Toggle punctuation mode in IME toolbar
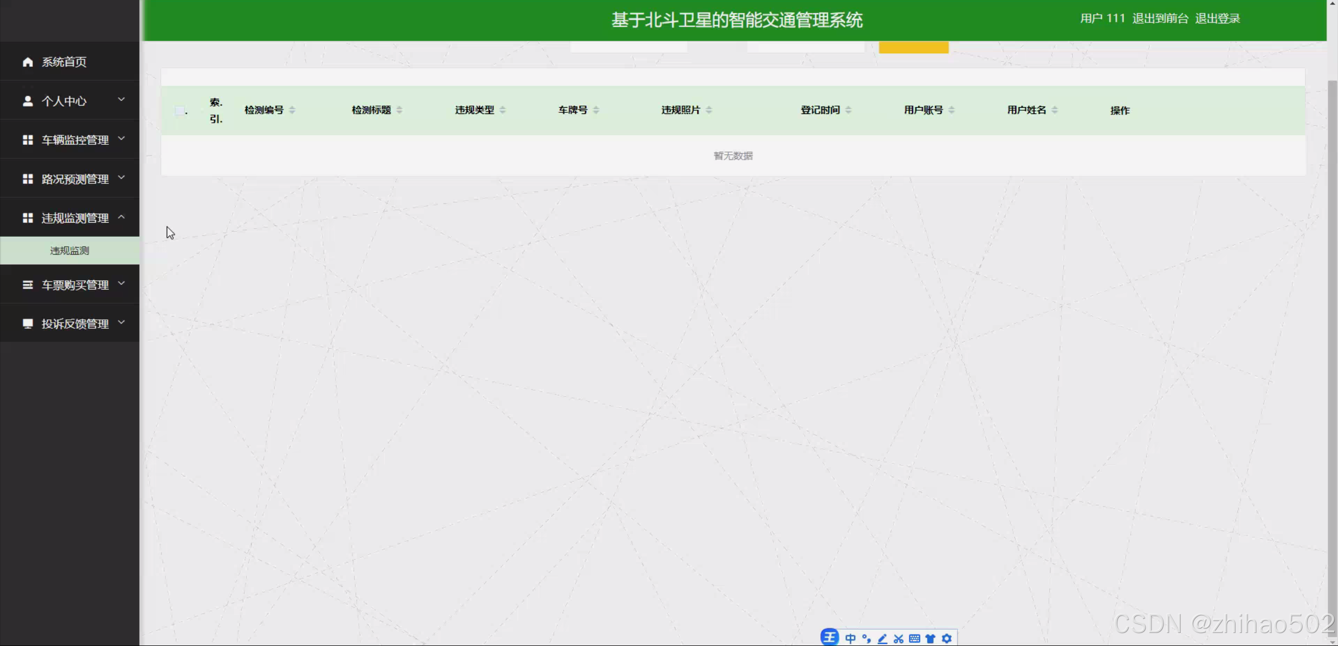Viewport: 1338px width, 646px height. point(866,638)
